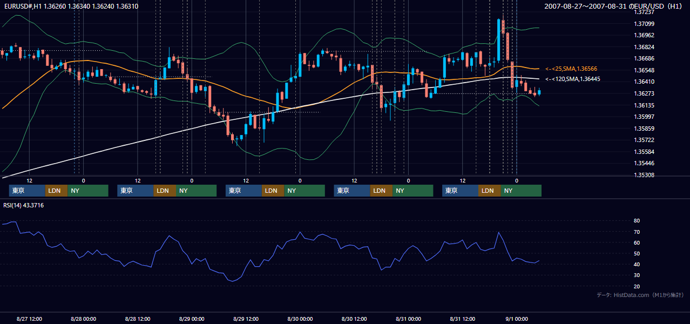This screenshot has width=690, height=324.
Task: Select the 東京 session block for 8/29
Action: click(x=243, y=191)
